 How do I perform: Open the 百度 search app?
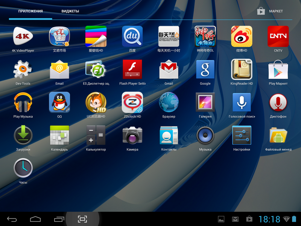pos(132,37)
